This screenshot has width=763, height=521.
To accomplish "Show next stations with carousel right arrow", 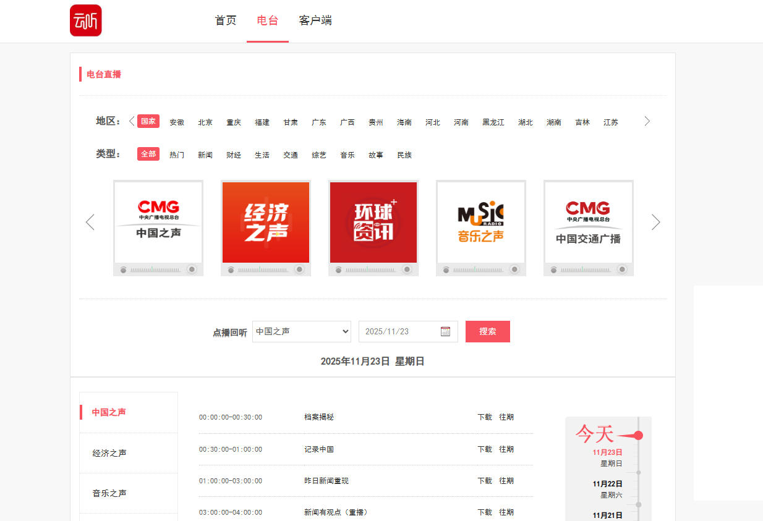I will pyautogui.click(x=656, y=222).
